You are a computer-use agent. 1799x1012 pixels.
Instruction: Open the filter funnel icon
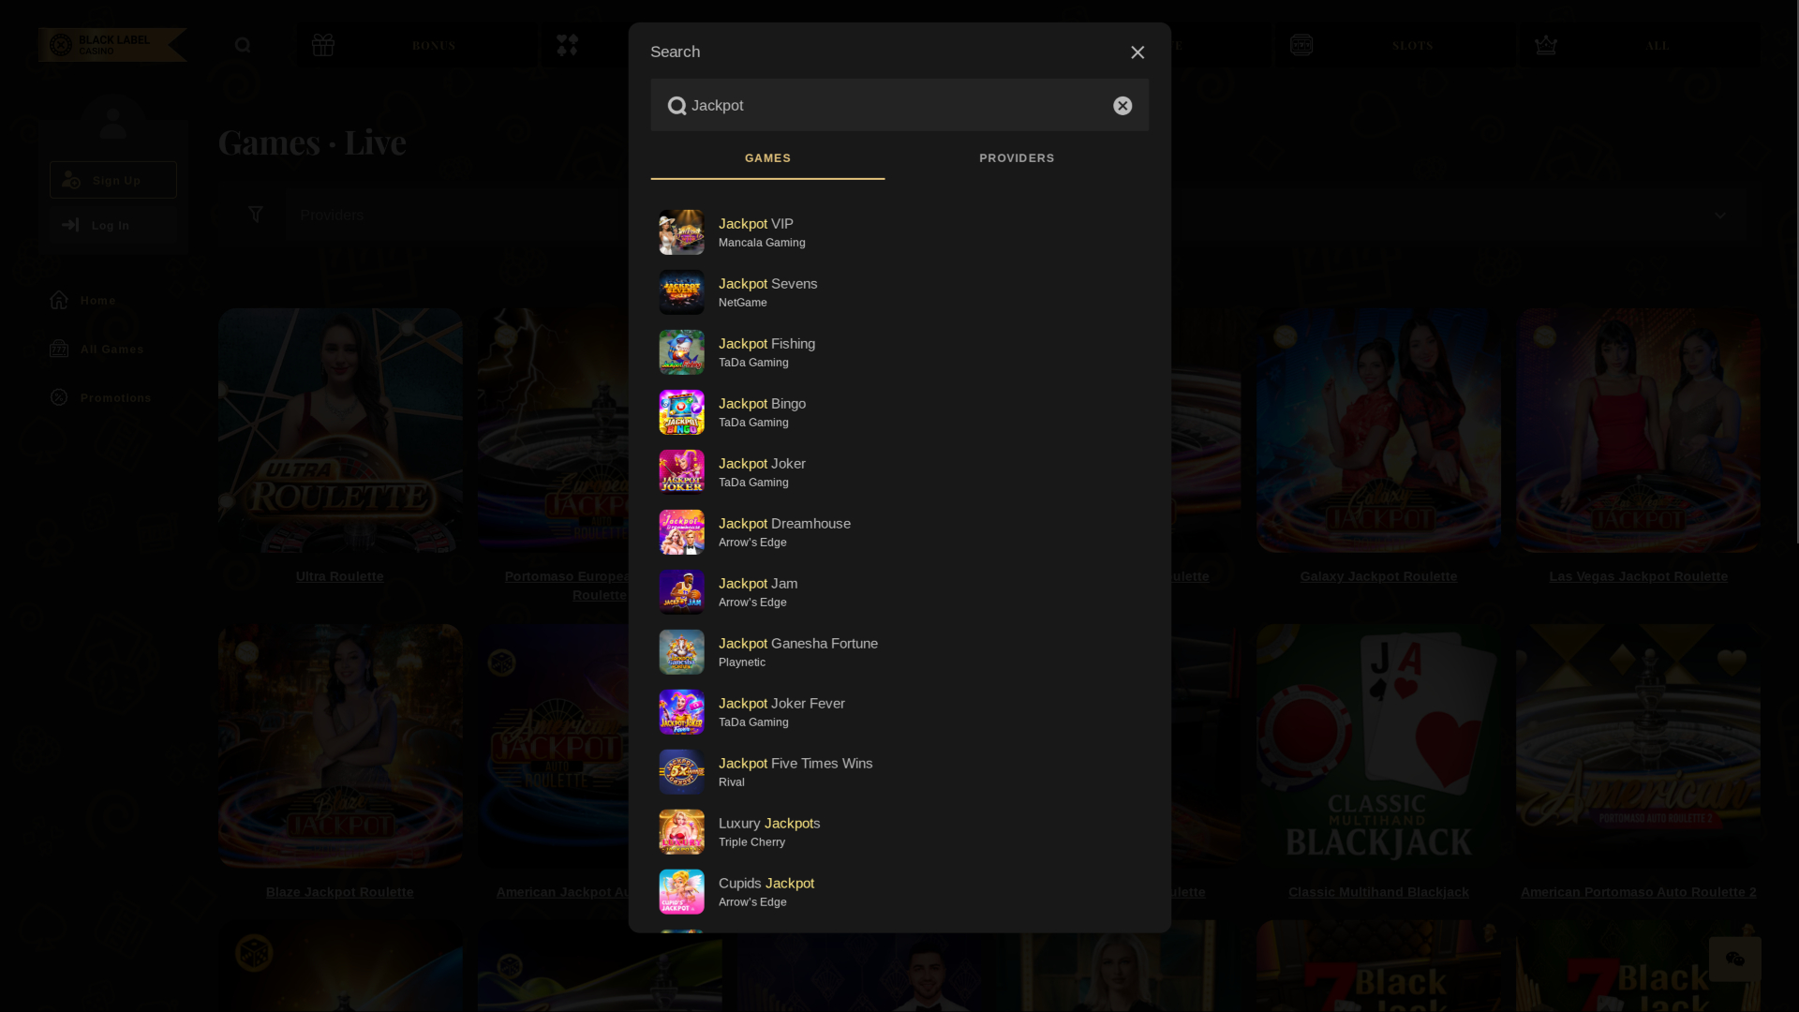[x=256, y=215]
